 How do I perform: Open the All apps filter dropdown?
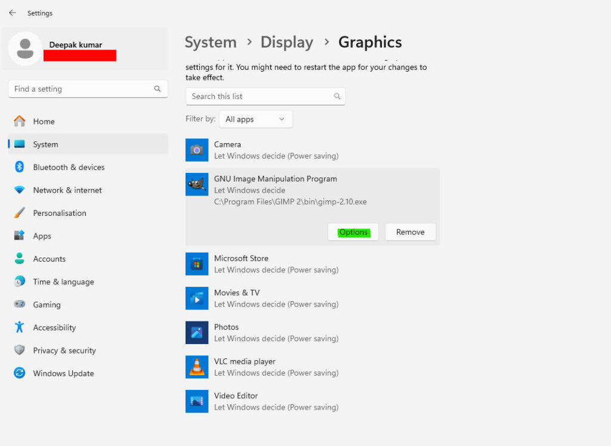click(x=255, y=119)
